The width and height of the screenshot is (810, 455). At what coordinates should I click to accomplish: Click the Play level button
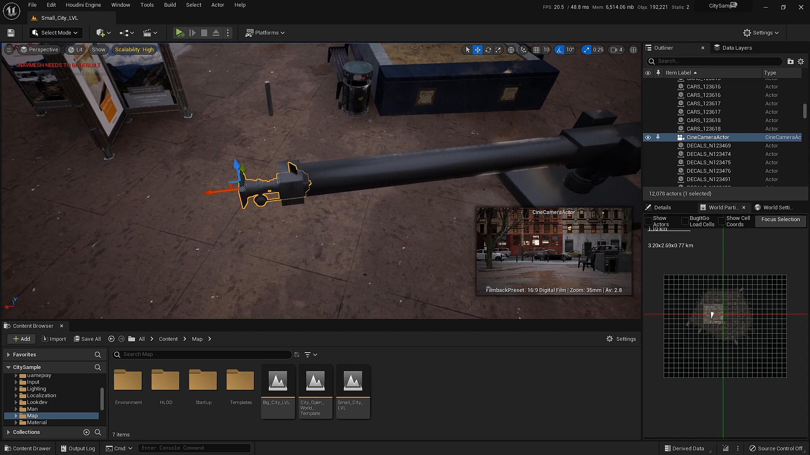pos(179,33)
